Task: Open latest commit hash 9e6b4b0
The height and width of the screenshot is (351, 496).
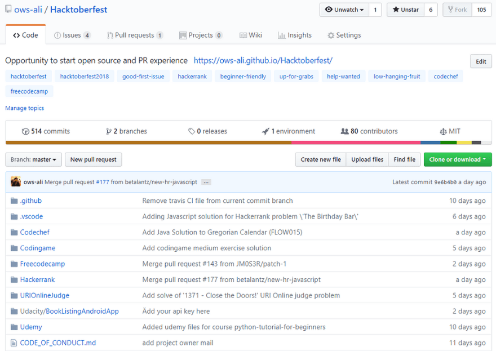Action: click(445, 183)
